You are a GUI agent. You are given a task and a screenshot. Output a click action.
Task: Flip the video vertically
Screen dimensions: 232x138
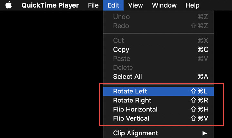coord(131,118)
